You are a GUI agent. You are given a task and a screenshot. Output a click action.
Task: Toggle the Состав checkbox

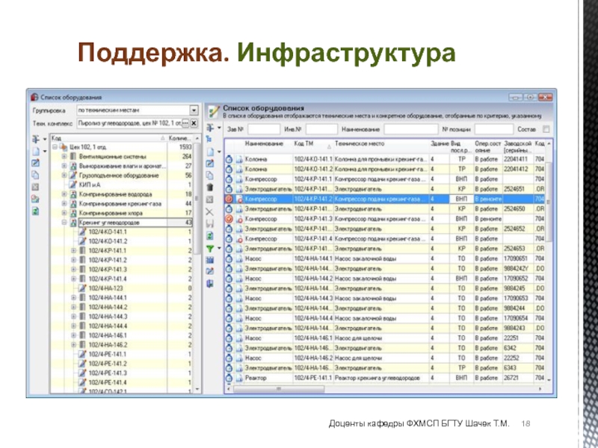pyautogui.click(x=546, y=128)
